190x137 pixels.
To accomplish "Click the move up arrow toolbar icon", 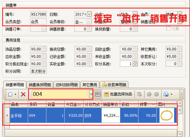I will [149, 94].
